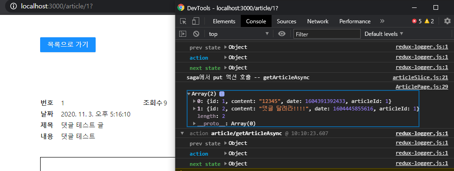This screenshot has width=454, height=171.
Task: Select the Console tab
Action: pos(256,21)
